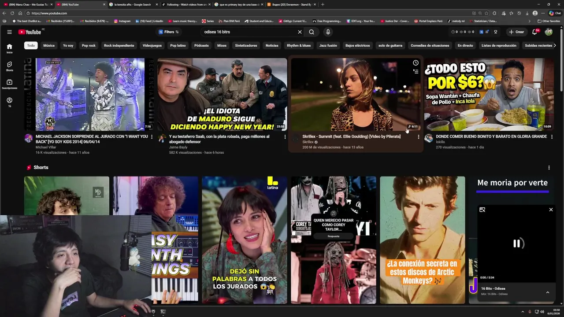Start voice search with the microphone
Viewport: 564px width, 317px height.
[x=328, y=32]
